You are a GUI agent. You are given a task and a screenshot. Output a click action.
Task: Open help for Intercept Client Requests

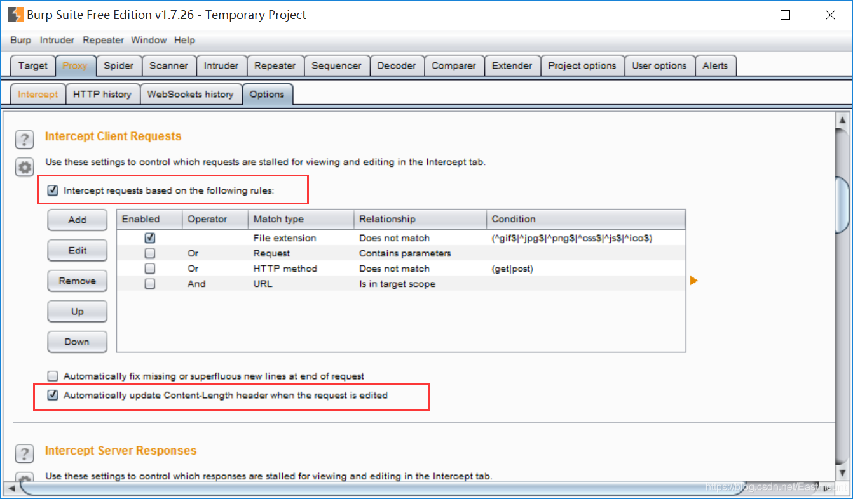[24, 139]
